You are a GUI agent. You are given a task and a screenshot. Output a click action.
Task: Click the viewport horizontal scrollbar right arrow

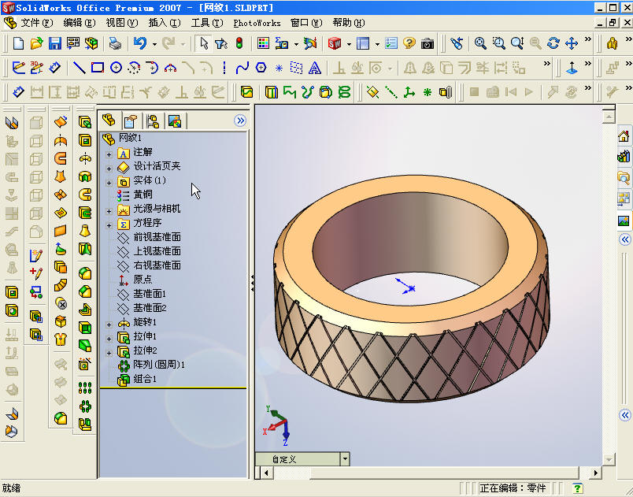(595, 473)
